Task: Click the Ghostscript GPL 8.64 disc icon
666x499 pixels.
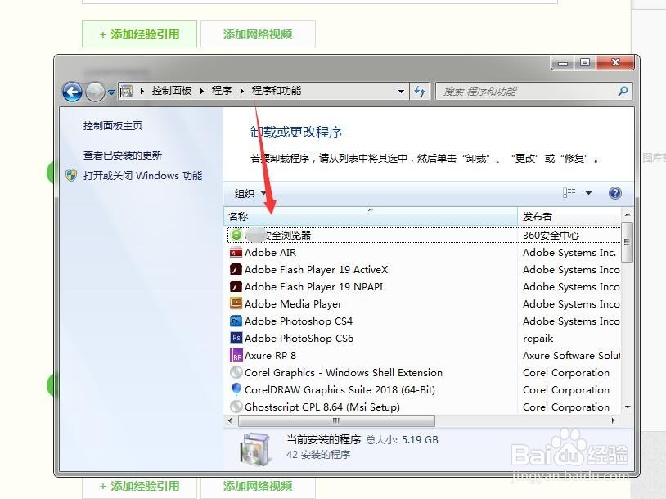Action: 236,407
